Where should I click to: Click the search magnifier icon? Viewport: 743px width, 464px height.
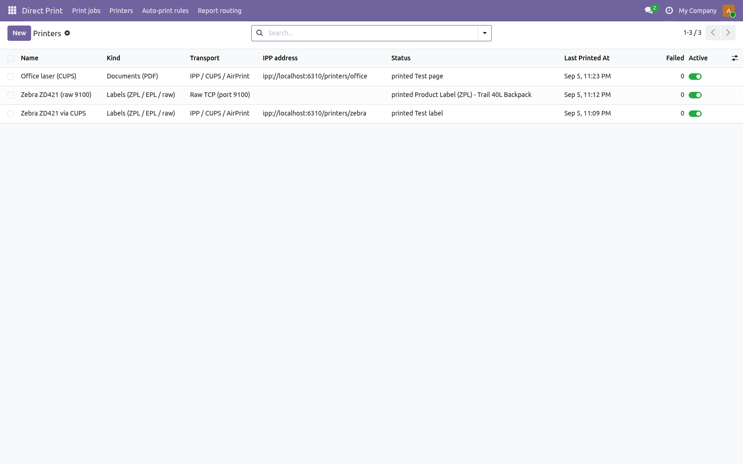[x=260, y=33]
